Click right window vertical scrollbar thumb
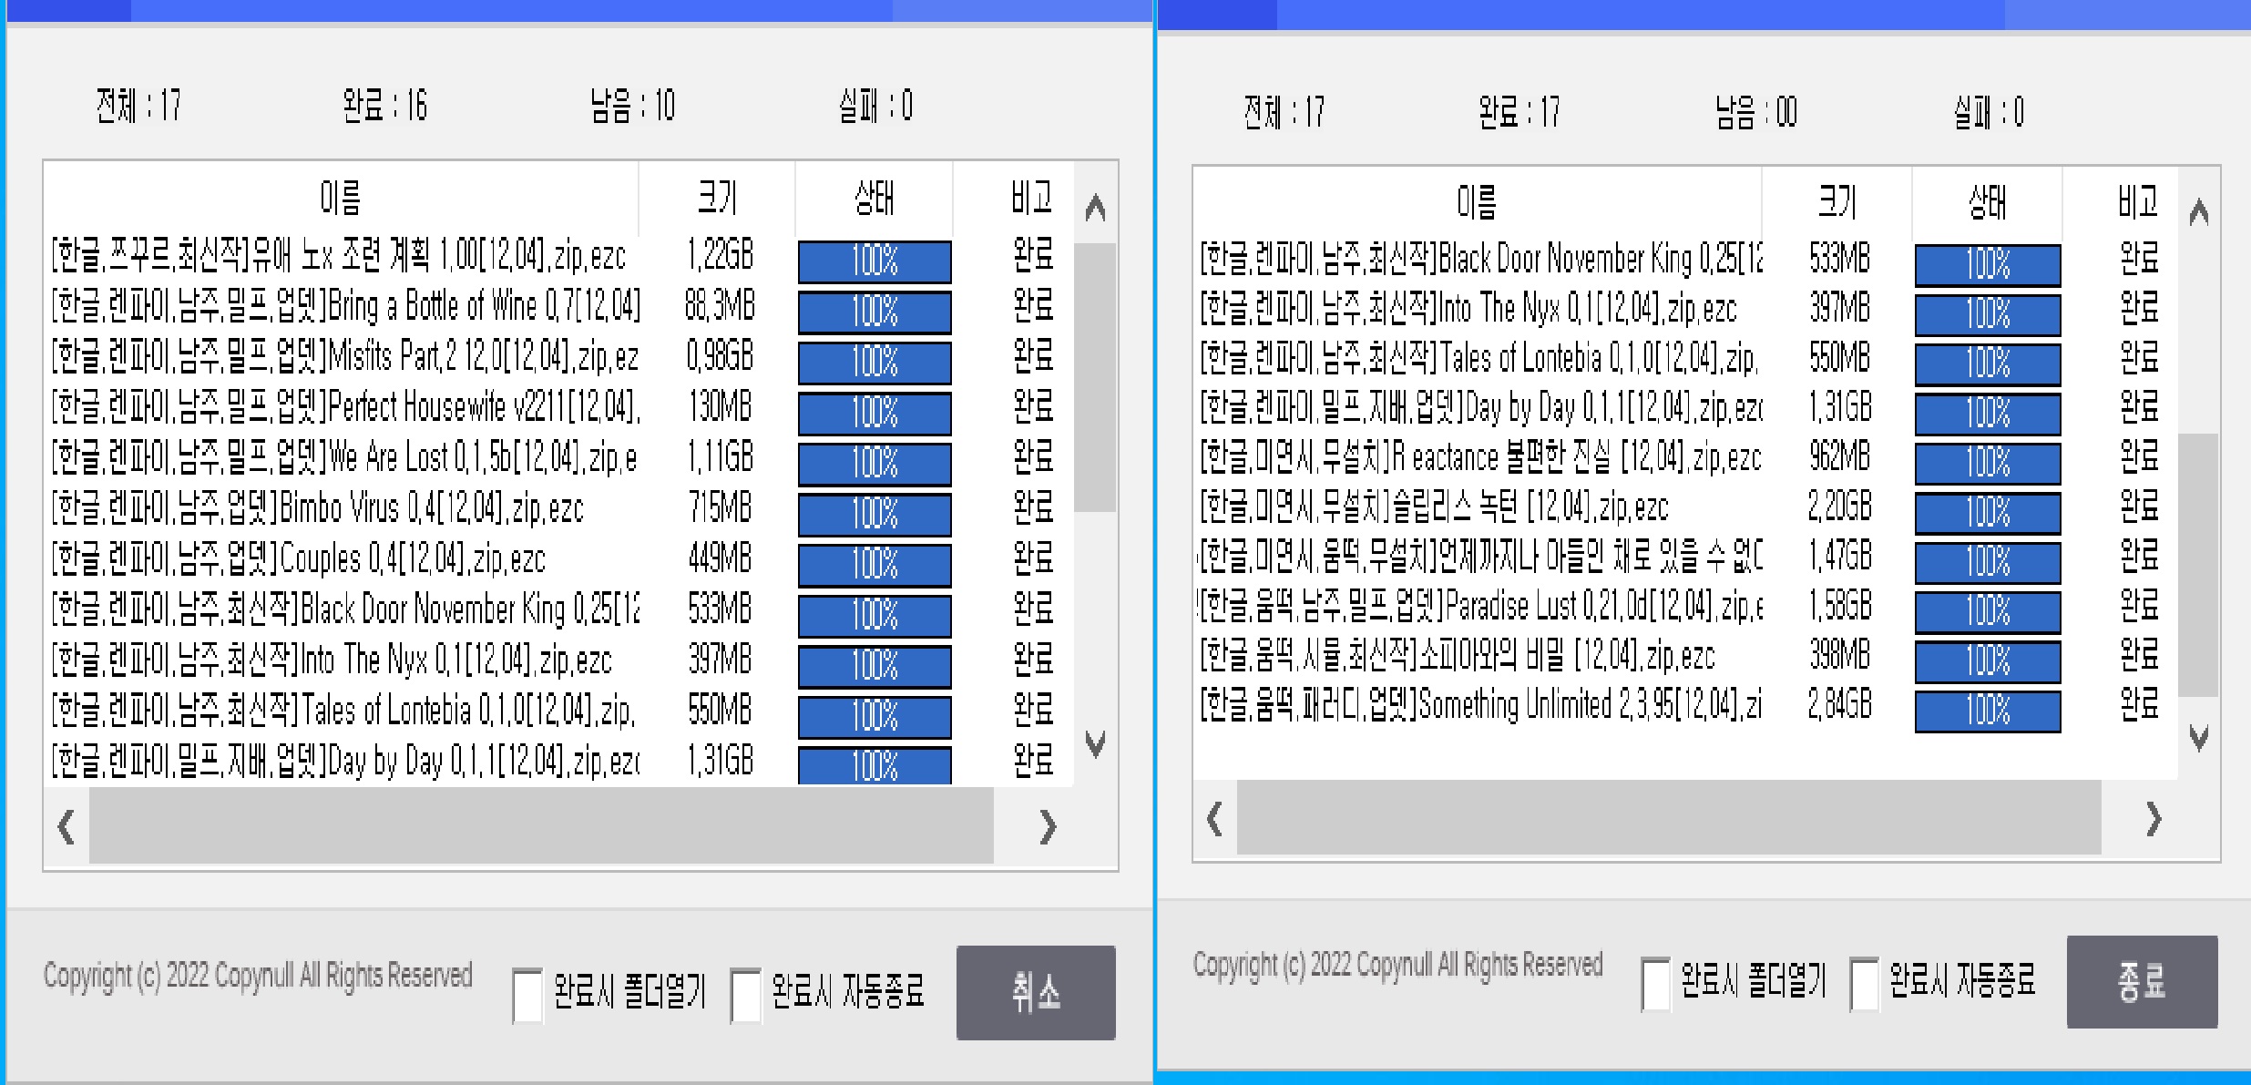This screenshot has height=1085, width=2251. (x=2198, y=565)
